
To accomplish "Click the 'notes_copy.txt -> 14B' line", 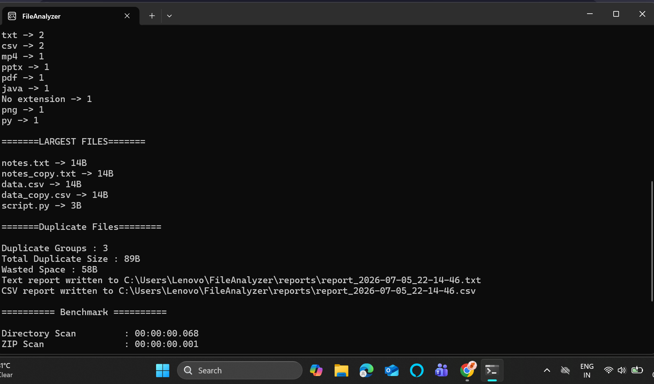I will point(57,174).
